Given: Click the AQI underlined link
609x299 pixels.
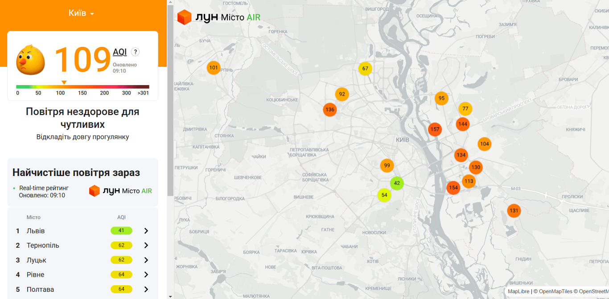Looking at the screenshot, I should pyautogui.click(x=119, y=52).
